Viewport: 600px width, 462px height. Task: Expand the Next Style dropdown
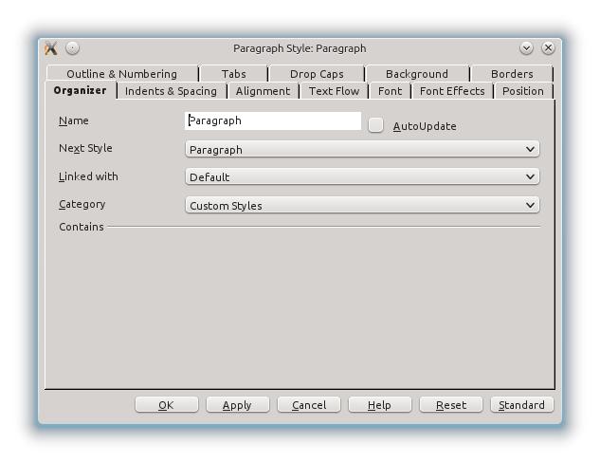[362, 149]
